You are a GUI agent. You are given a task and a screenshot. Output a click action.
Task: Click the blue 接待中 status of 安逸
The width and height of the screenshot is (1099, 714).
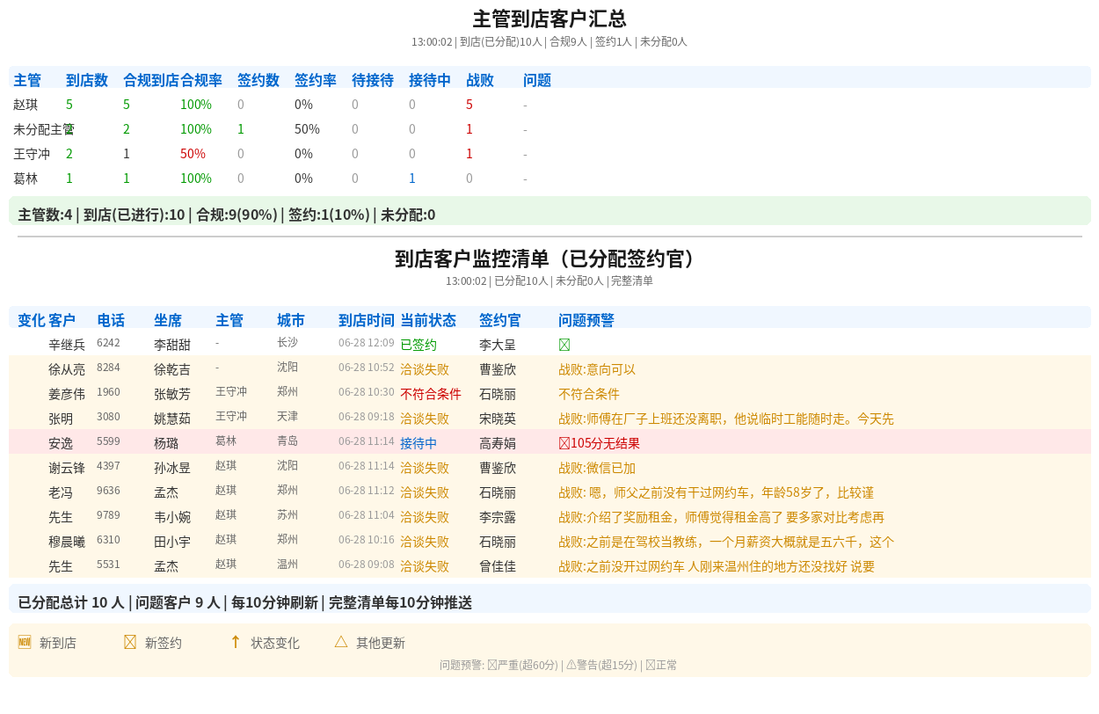[418, 443]
